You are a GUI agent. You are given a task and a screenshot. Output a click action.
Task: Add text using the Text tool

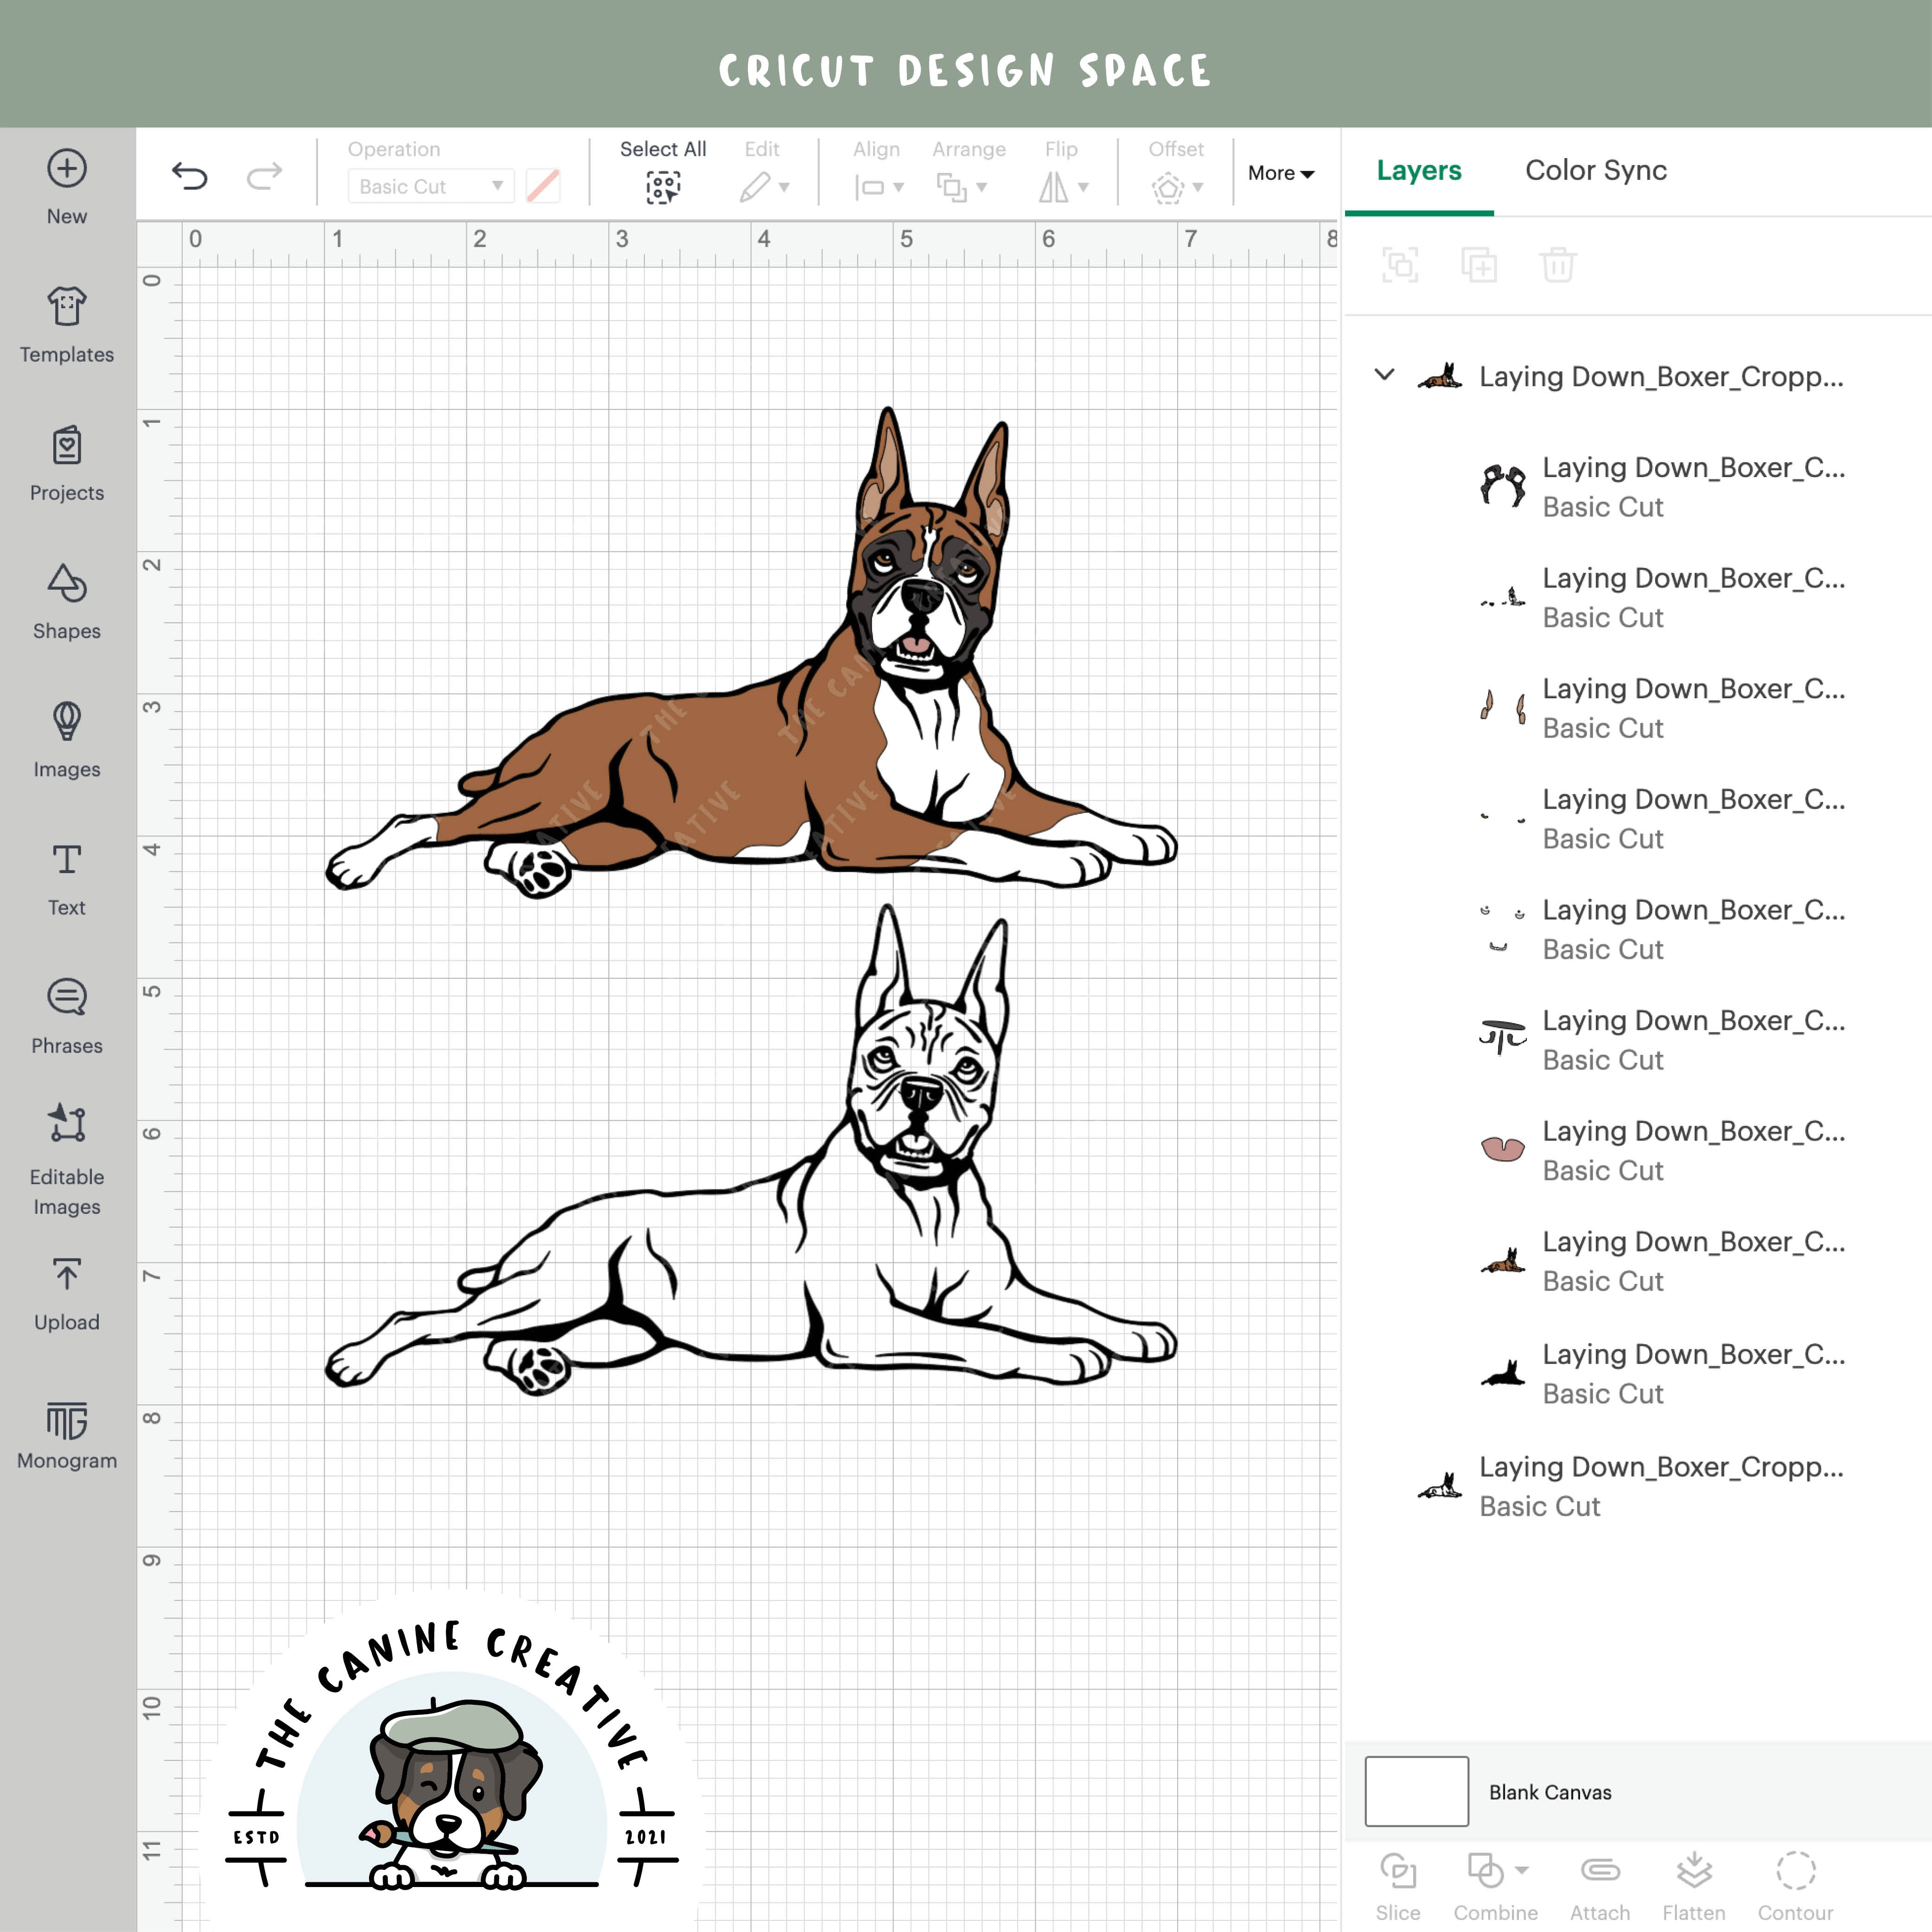tap(66, 877)
